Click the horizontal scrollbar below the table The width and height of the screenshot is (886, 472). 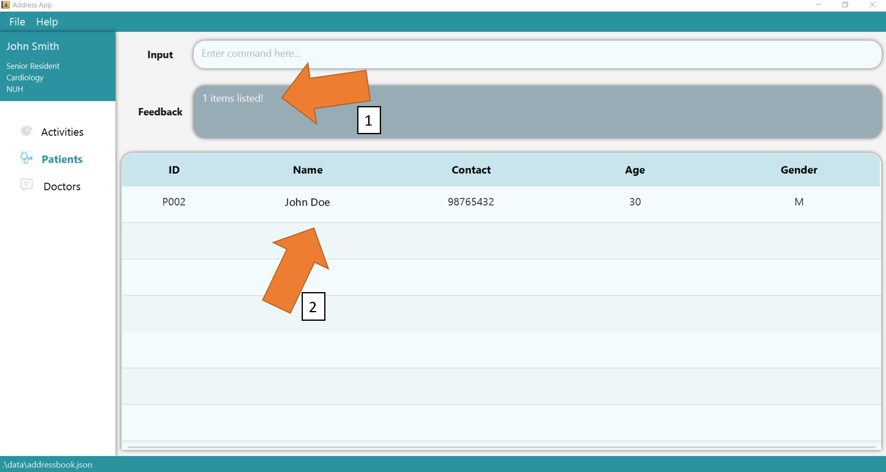pyautogui.click(x=501, y=447)
